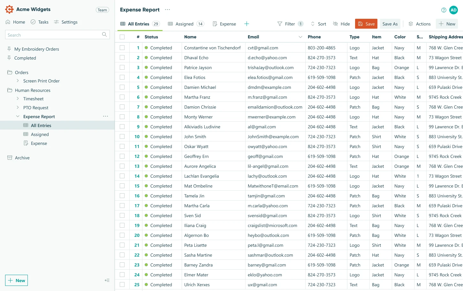This screenshot has width=463, height=291.
Task: Collapse the sidebar with the collapse icon
Action: pyautogui.click(x=107, y=280)
